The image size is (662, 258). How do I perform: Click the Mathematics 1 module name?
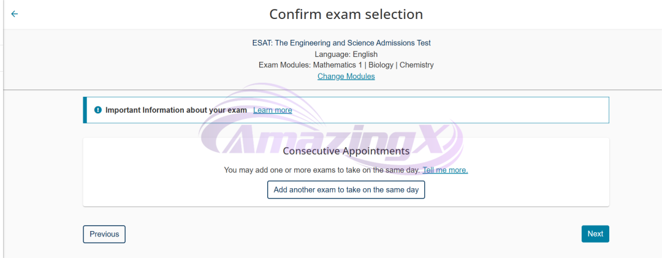click(x=338, y=65)
